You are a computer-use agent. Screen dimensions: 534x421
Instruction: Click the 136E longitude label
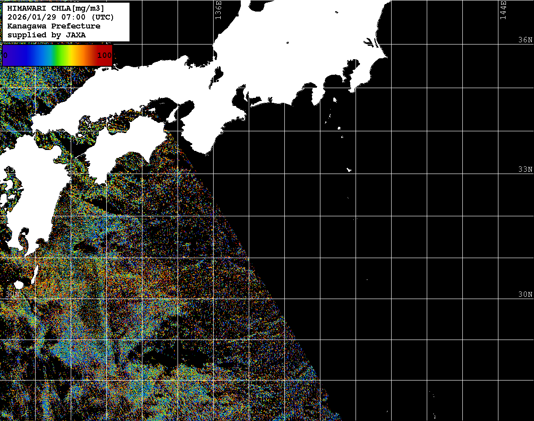pos(218,10)
